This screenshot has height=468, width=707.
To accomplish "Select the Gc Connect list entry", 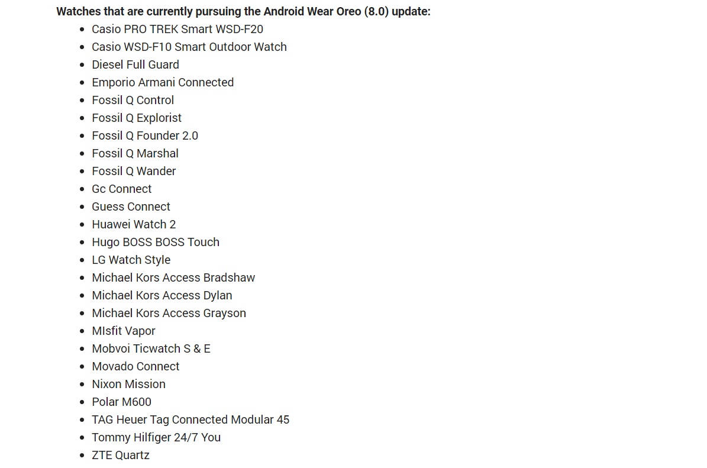I will click(121, 189).
